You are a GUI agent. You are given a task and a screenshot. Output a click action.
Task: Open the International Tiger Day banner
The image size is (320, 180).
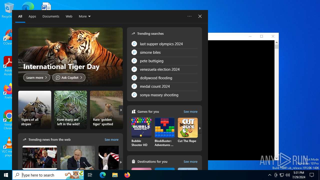[70, 57]
